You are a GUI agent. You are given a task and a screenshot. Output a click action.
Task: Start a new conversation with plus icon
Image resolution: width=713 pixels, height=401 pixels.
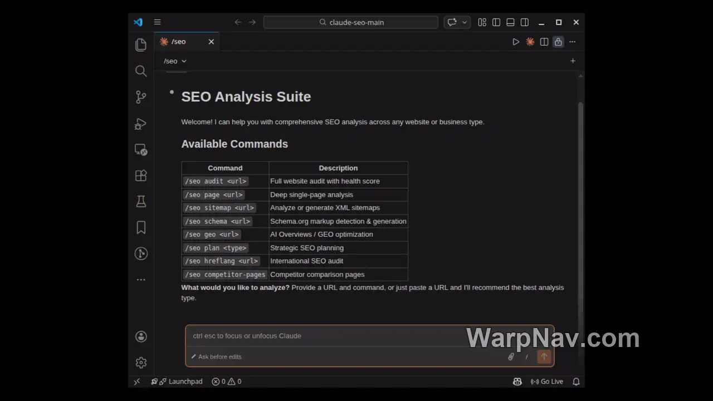point(573,61)
